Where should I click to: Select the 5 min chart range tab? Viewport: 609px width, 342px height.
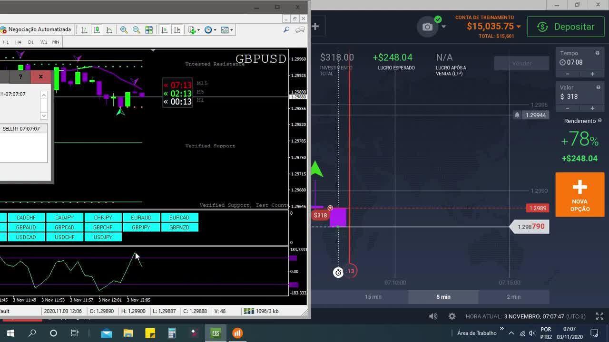point(443,297)
